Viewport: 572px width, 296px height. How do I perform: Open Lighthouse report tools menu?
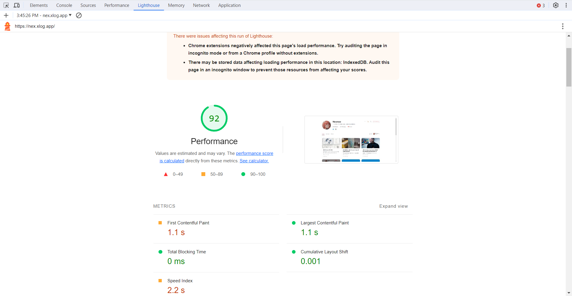[562, 26]
